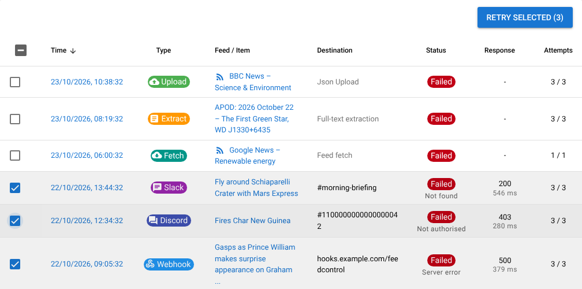
Task: Uncheck the Discord row checkbox
Action: pos(15,221)
